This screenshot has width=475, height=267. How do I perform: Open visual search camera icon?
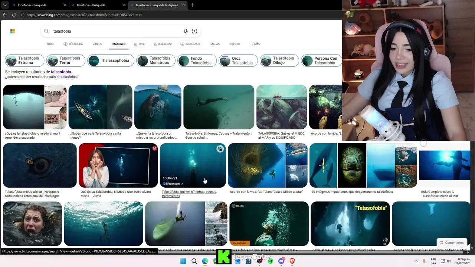[194, 31]
